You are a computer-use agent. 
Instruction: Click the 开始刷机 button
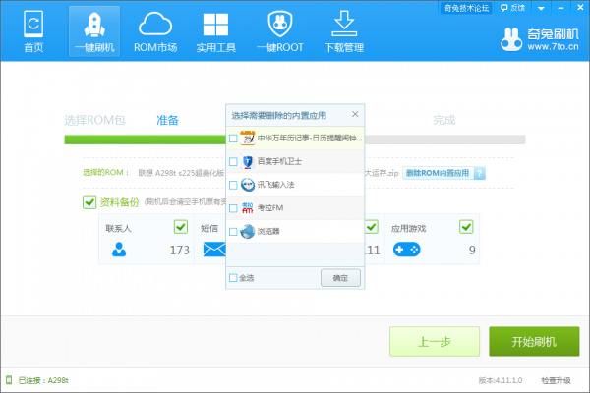pos(534,342)
